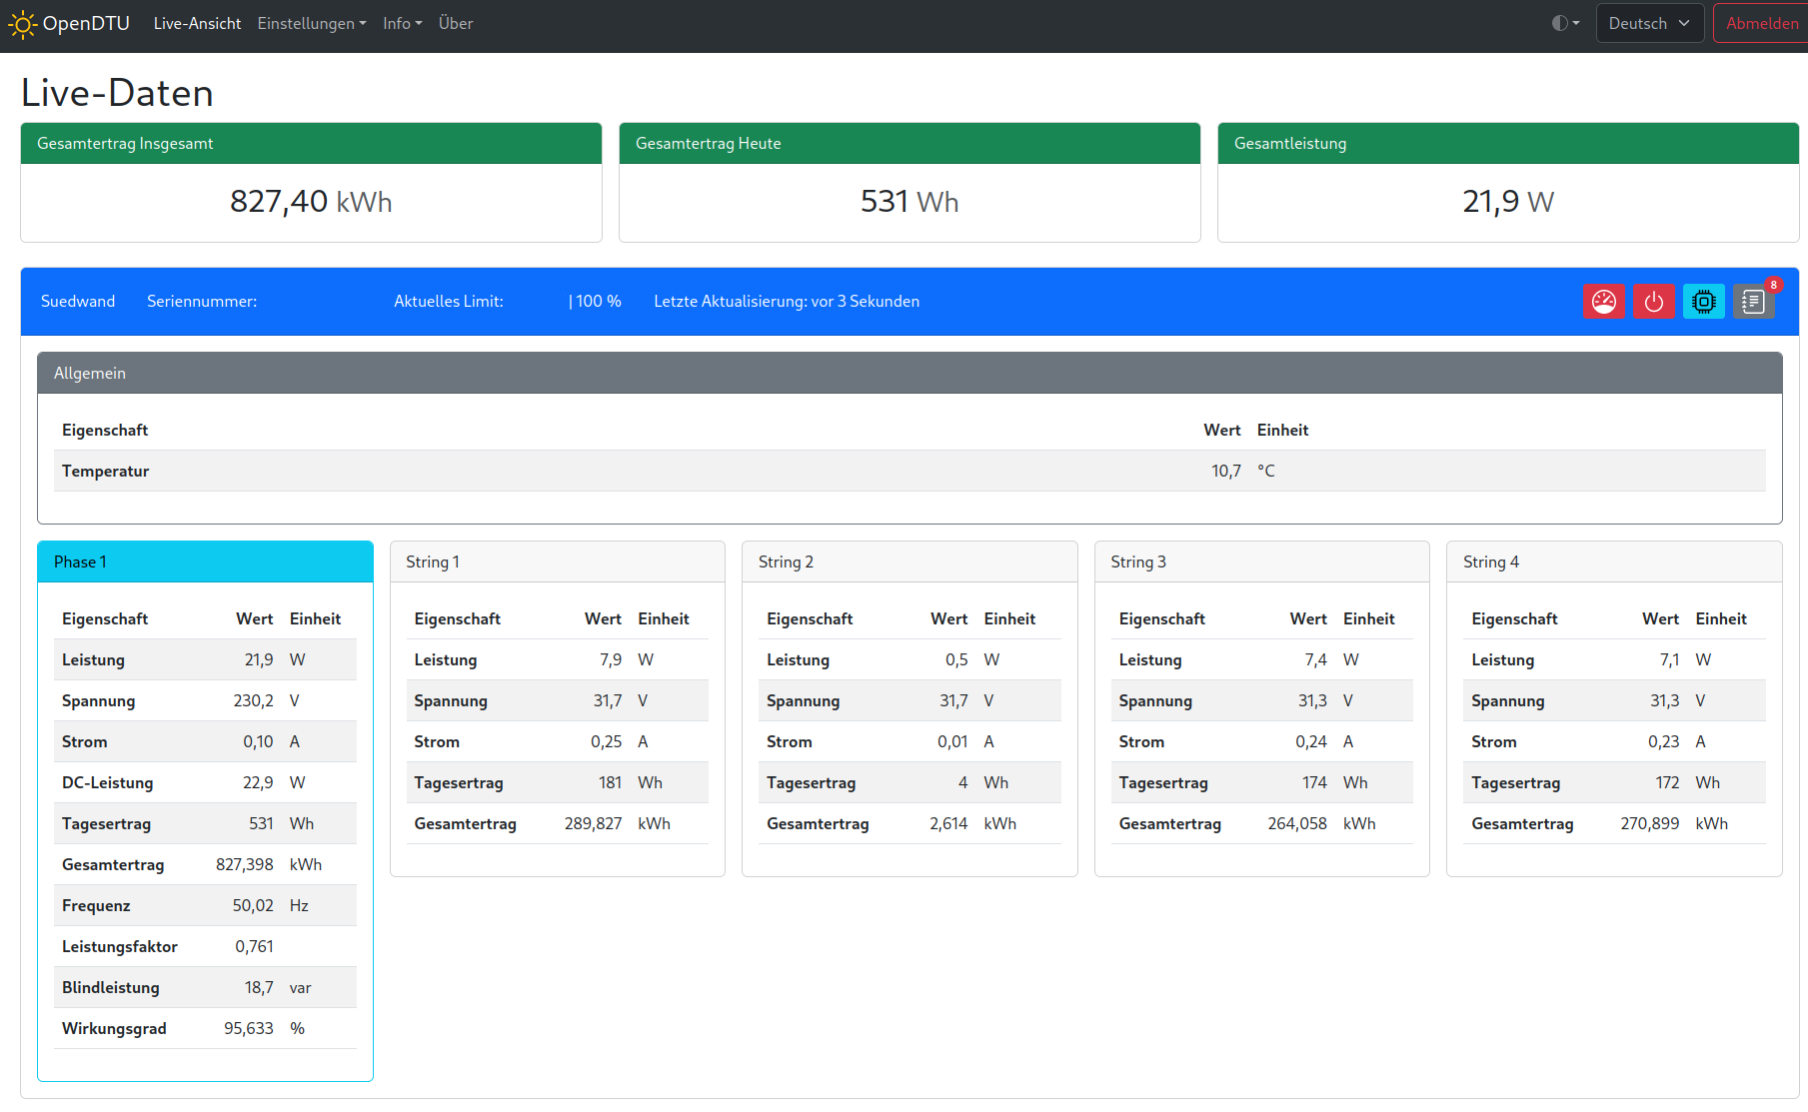Open the inverter limit speedometer button
This screenshot has width=1808, height=1112.
(x=1603, y=302)
